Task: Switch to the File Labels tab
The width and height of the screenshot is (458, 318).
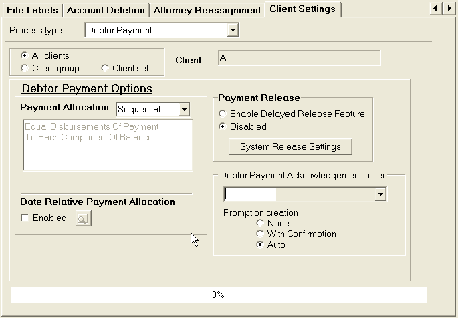Action: [x=32, y=10]
